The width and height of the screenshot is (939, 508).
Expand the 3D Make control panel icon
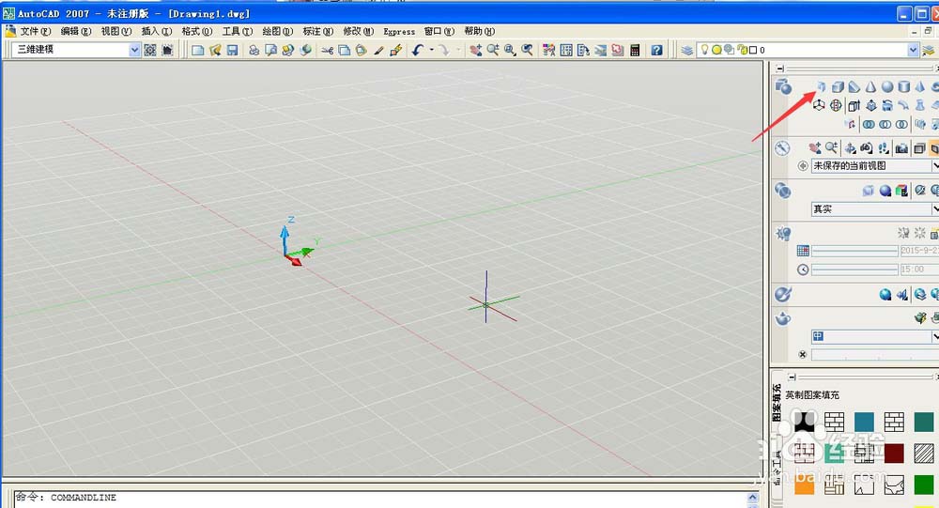click(783, 87)
